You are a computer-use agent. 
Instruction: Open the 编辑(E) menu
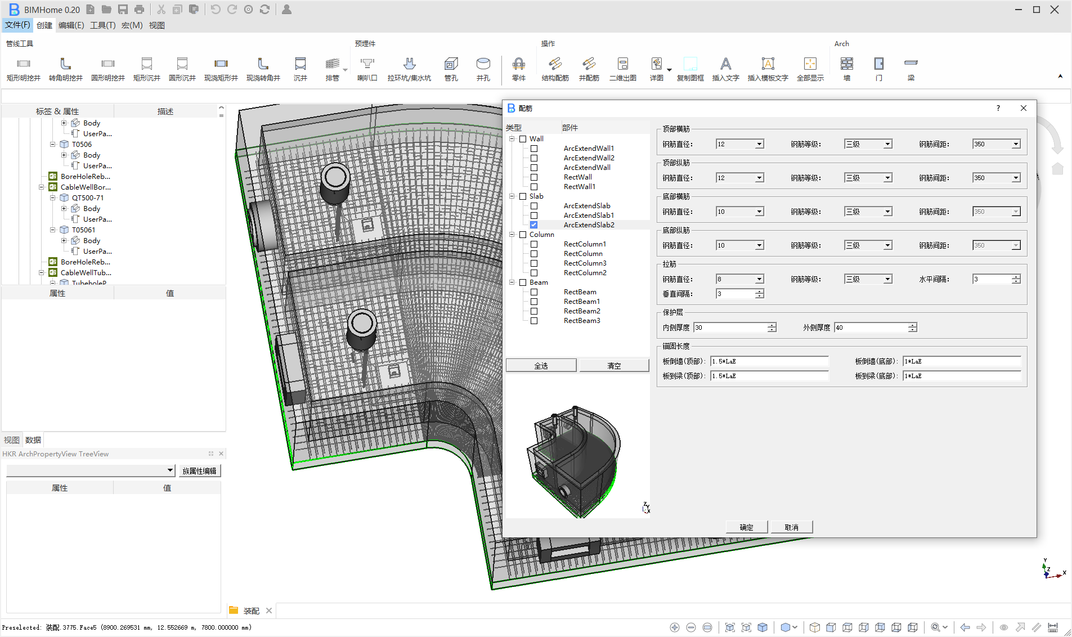click(71, 25)
